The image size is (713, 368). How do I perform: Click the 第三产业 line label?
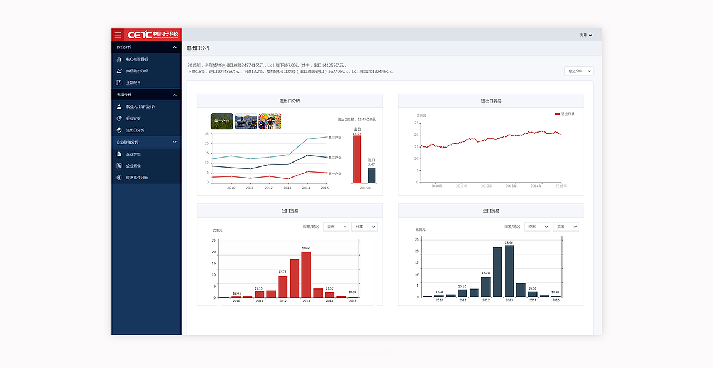(x=335, y=137)
